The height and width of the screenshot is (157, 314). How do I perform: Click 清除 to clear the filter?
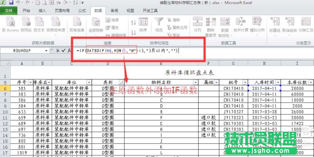[x=173, y=20]
